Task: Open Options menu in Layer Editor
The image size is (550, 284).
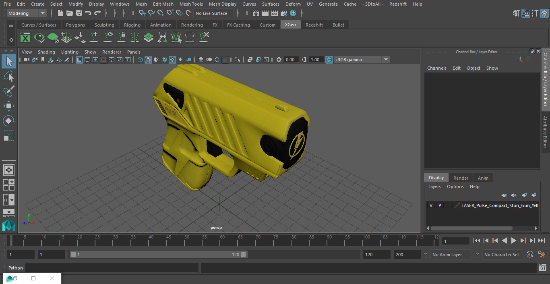Action: coord(455,187)
